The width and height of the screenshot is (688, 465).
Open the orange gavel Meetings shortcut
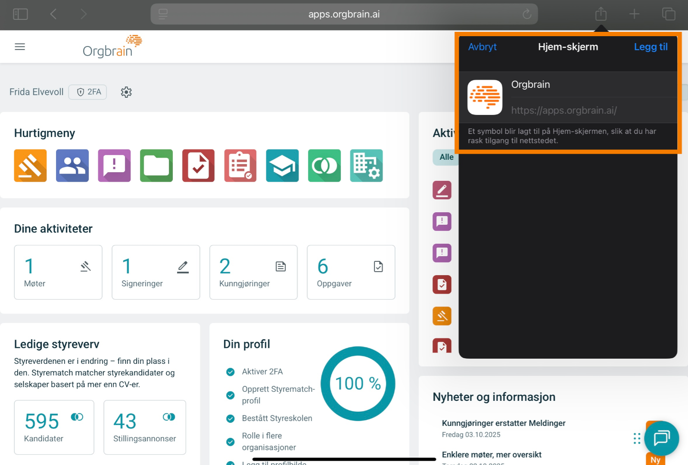click(30, 166)
